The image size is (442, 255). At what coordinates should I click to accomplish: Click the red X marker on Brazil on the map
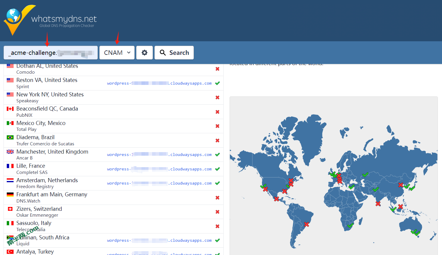click(x=306, y=224)
